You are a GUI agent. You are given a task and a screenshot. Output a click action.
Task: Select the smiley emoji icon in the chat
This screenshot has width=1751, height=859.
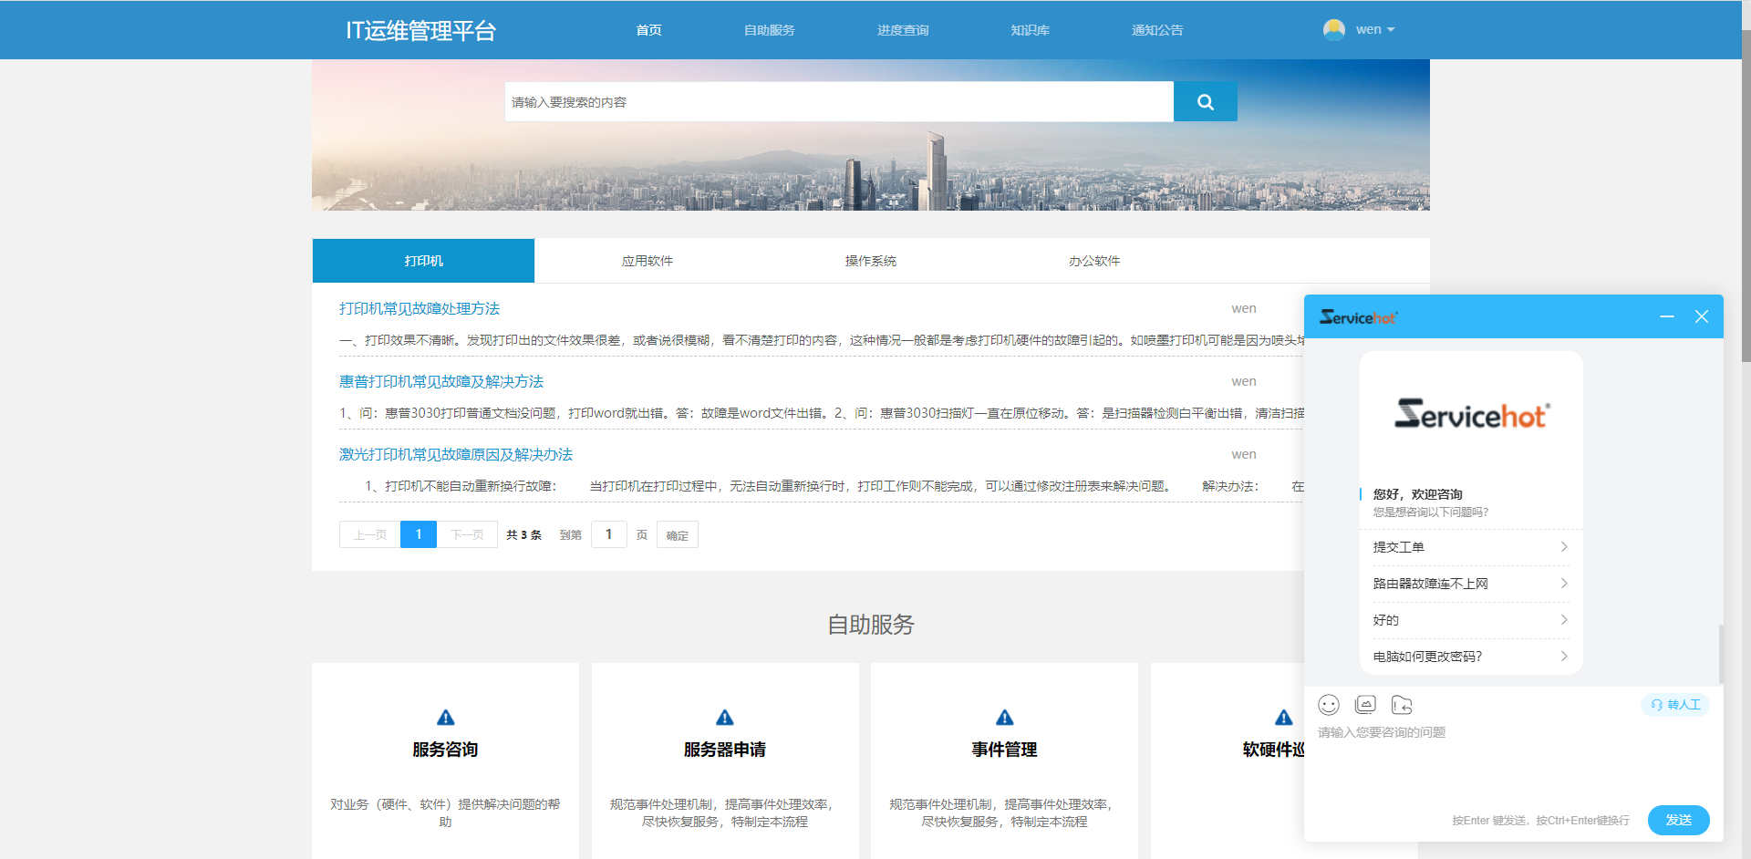pos(1329,705)
